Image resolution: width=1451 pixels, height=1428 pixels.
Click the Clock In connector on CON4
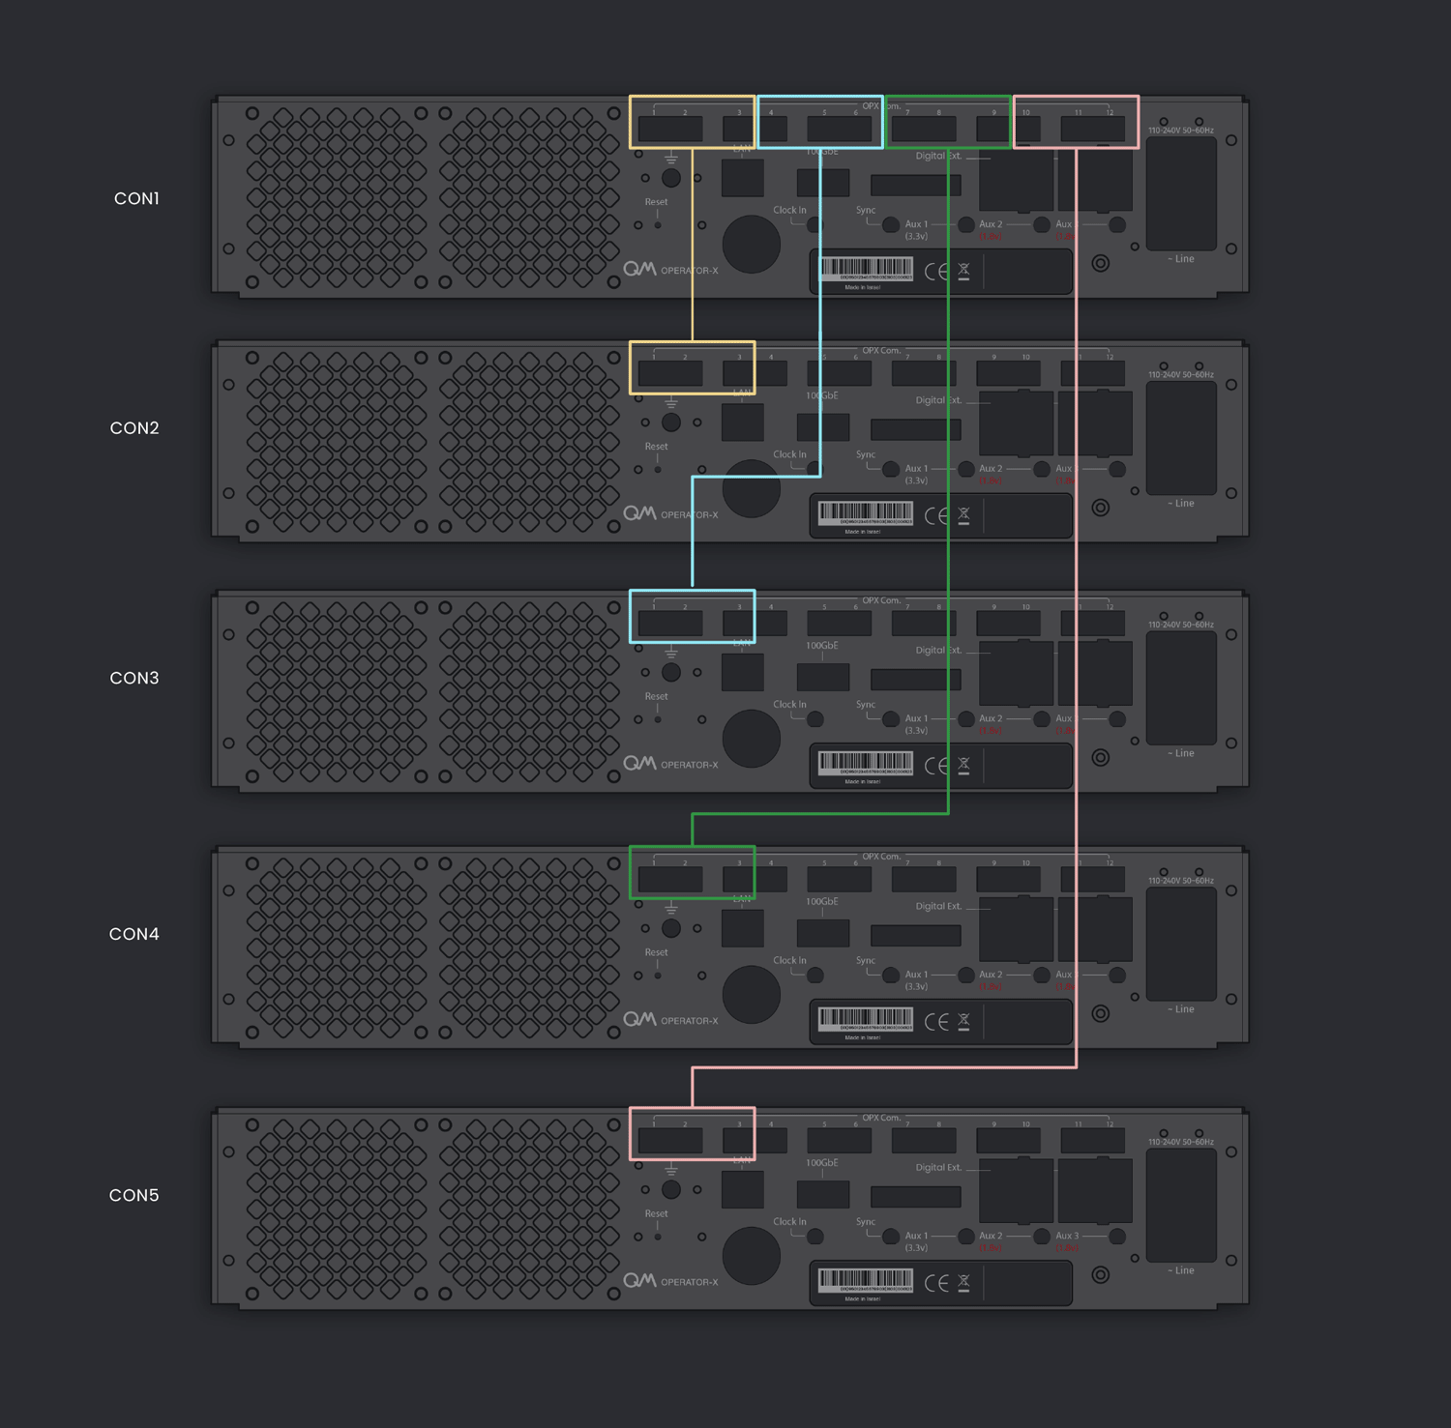coord(815,976)
